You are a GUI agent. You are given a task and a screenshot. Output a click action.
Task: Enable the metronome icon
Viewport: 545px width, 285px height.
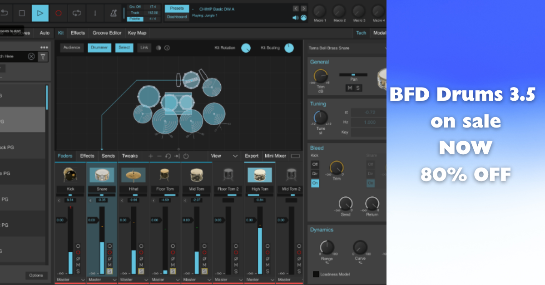[113, 13]
